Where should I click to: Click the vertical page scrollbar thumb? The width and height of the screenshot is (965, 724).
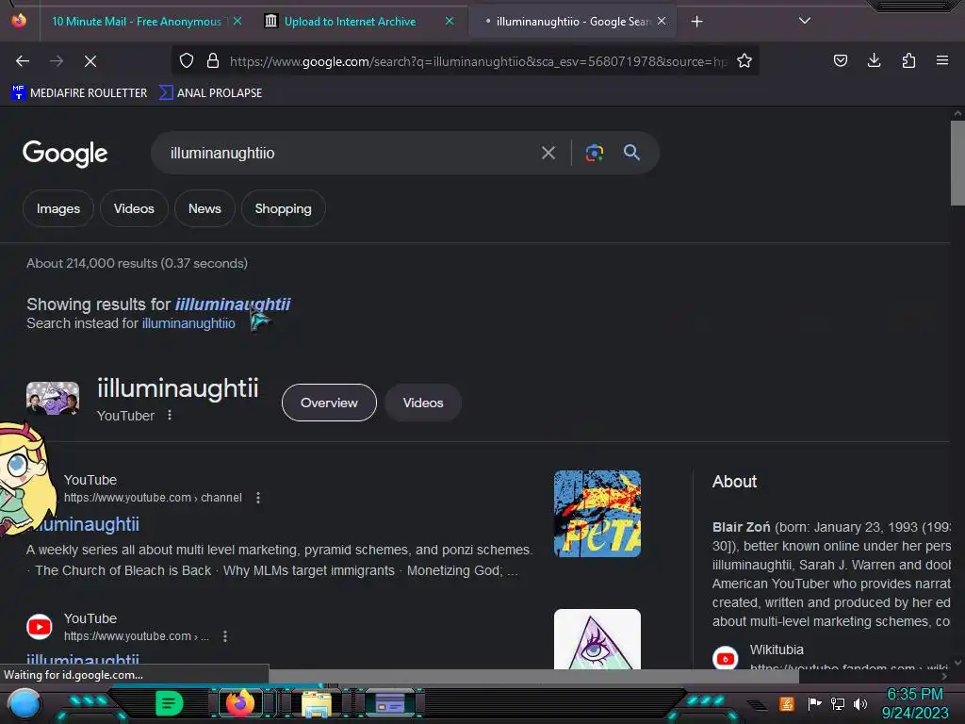(957, 163)
